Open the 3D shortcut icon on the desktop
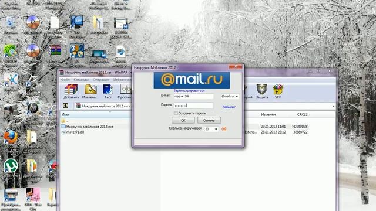 (x=77, y=51)
